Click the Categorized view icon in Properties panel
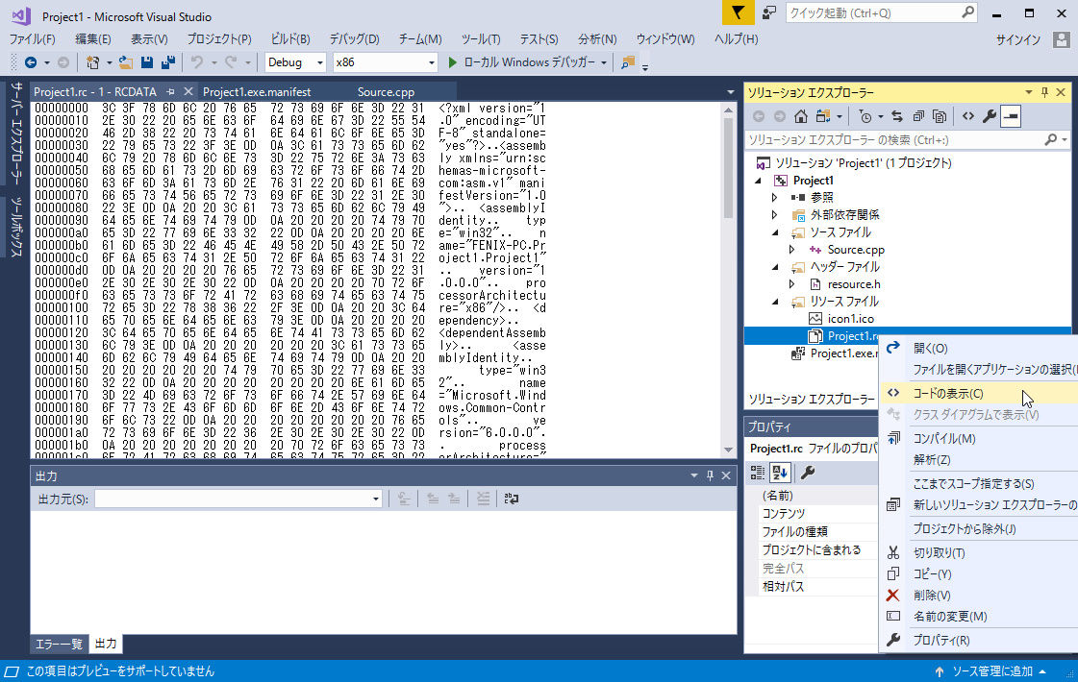This screenshot has height=682, width=1078. coord(758,473)
